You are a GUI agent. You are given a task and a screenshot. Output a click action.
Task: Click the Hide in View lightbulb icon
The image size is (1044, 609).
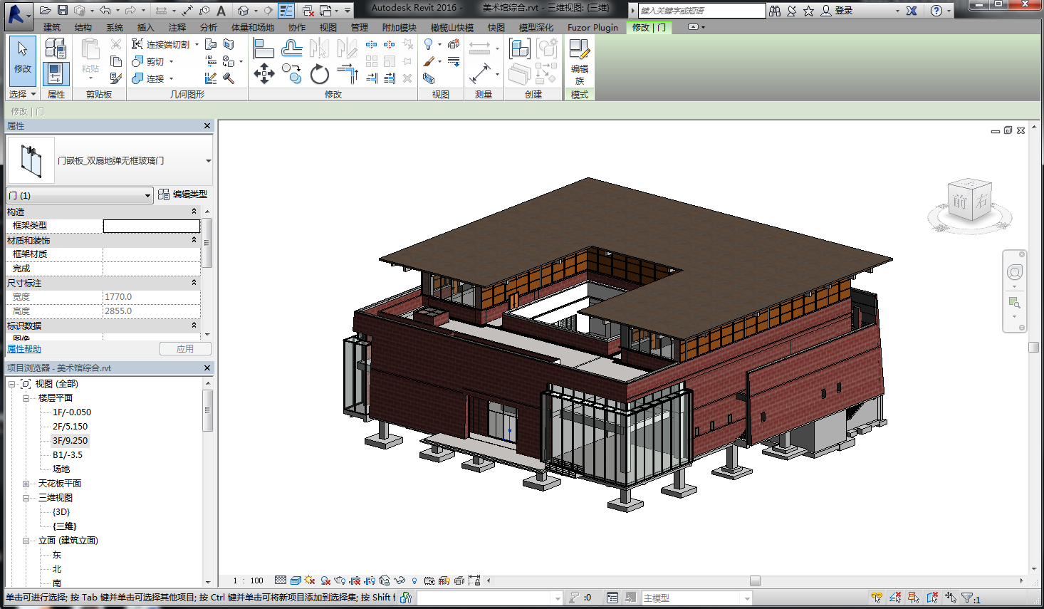click(429, 44)
